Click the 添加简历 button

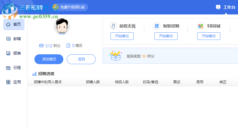(x=49, y=59)
